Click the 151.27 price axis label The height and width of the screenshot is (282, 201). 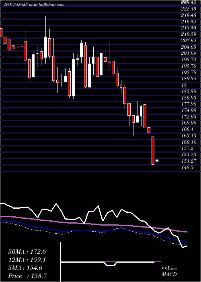(189, 161)
